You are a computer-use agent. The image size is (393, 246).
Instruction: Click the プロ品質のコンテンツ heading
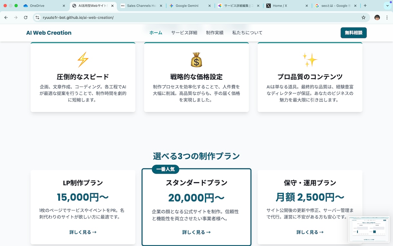(x=310, y=77)
